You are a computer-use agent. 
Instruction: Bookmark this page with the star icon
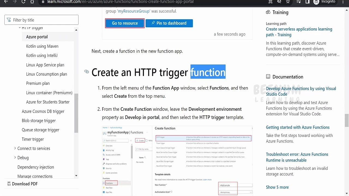pyautogui.click(x=288, y=2)
